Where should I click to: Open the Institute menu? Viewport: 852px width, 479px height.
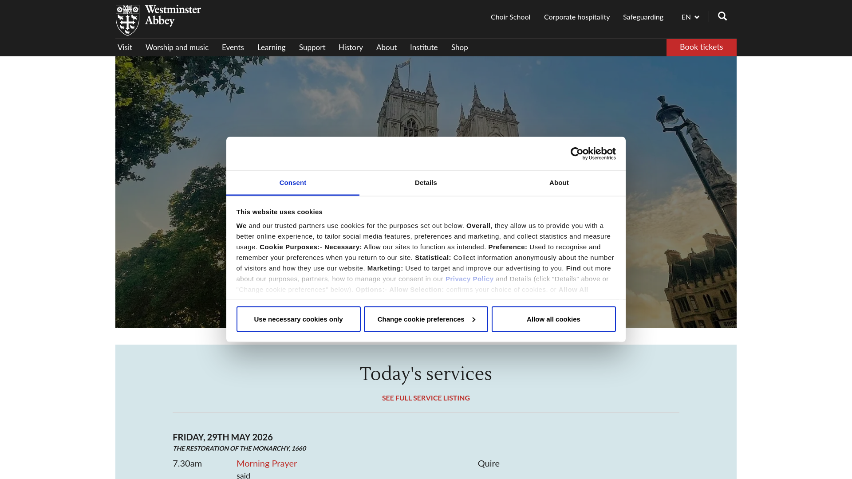424,47
